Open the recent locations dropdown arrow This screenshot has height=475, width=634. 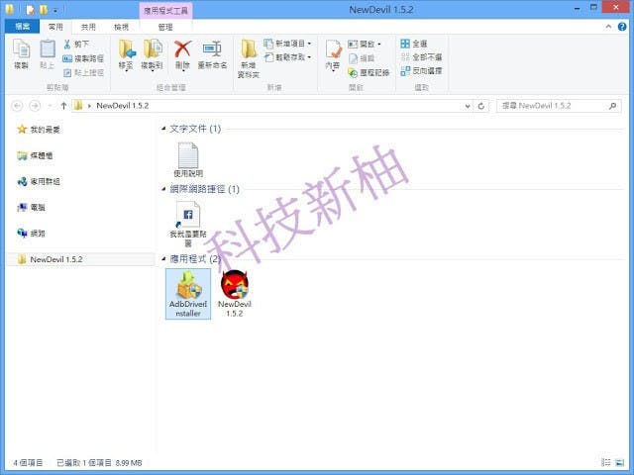50,106
